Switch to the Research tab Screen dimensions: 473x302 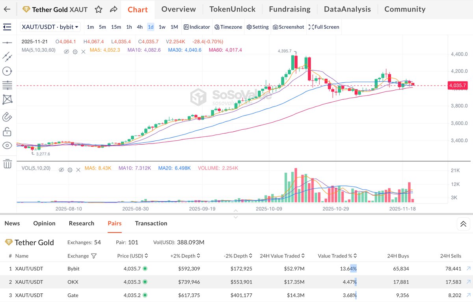tap(82, 223)
